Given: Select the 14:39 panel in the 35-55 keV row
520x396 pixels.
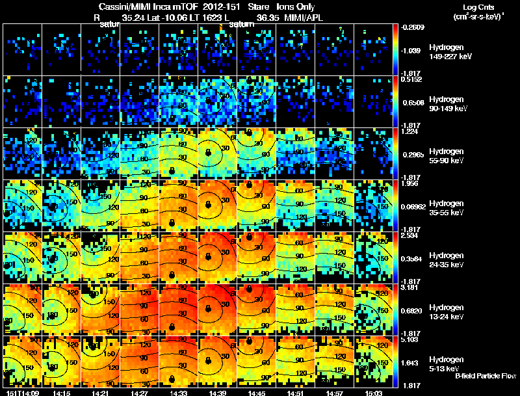Looking at the screenshot, I should (x=218, y=206).
